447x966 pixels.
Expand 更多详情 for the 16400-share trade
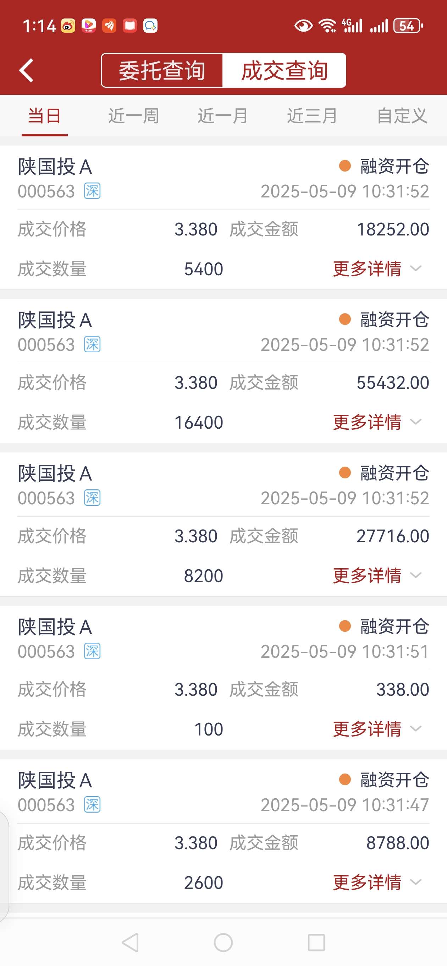point(377,422)
